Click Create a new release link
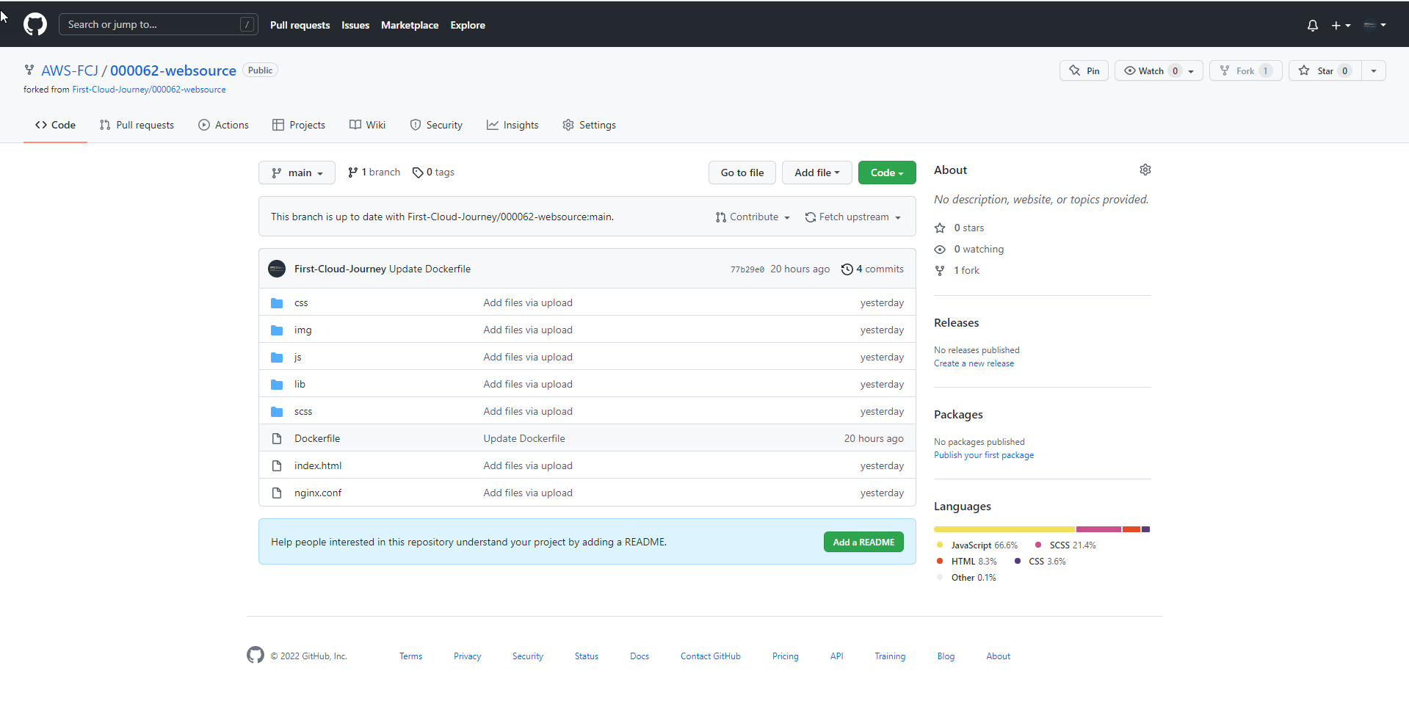 click(974, 363)
